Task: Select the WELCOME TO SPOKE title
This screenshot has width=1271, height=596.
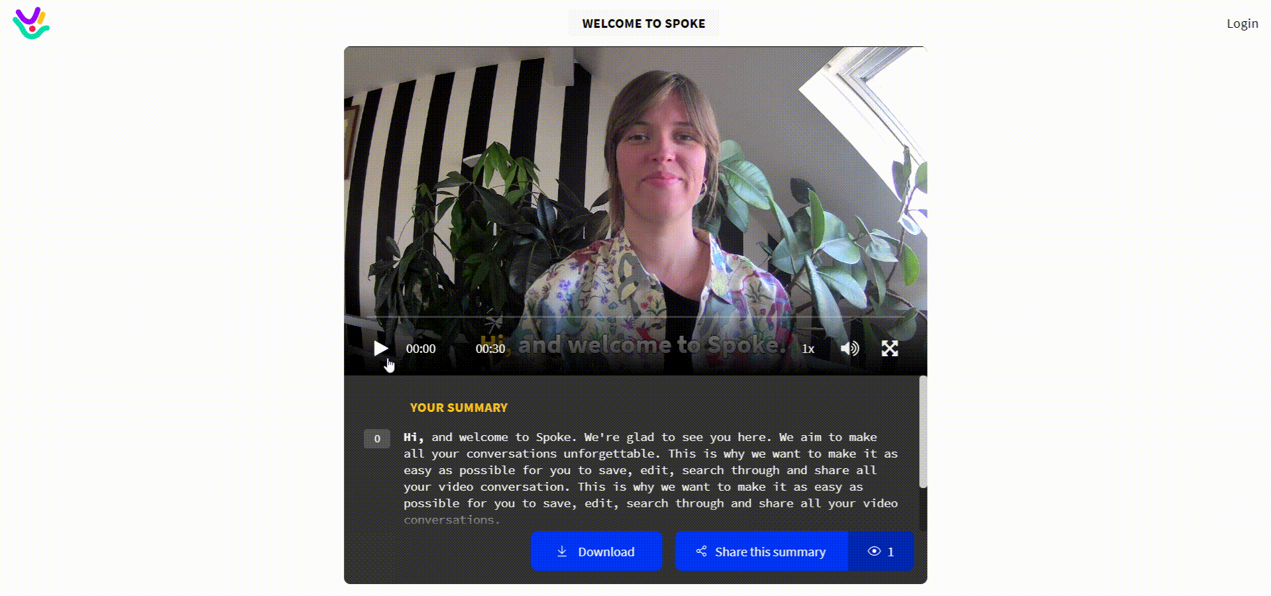Action: pyautogui.click(x=643, y=23)
